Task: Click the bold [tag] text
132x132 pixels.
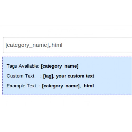Action: click(x=48, y=76)
